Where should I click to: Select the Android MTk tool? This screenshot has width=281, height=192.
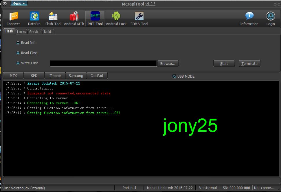74,17
